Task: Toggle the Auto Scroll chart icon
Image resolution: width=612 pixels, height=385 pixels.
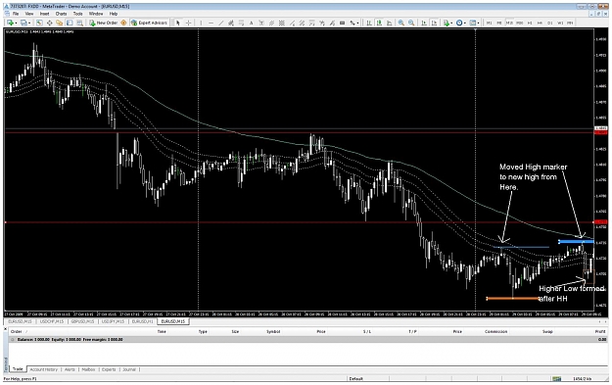Action: click(424, 24)
